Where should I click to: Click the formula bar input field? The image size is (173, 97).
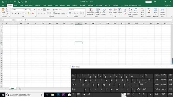[99, 20]
